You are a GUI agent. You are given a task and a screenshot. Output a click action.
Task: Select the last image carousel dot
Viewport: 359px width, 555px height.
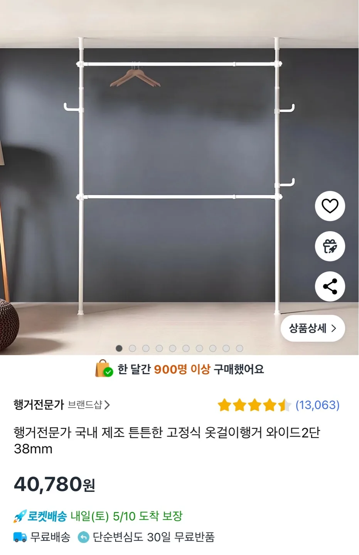pyautogui.click(x=239, y=348)
